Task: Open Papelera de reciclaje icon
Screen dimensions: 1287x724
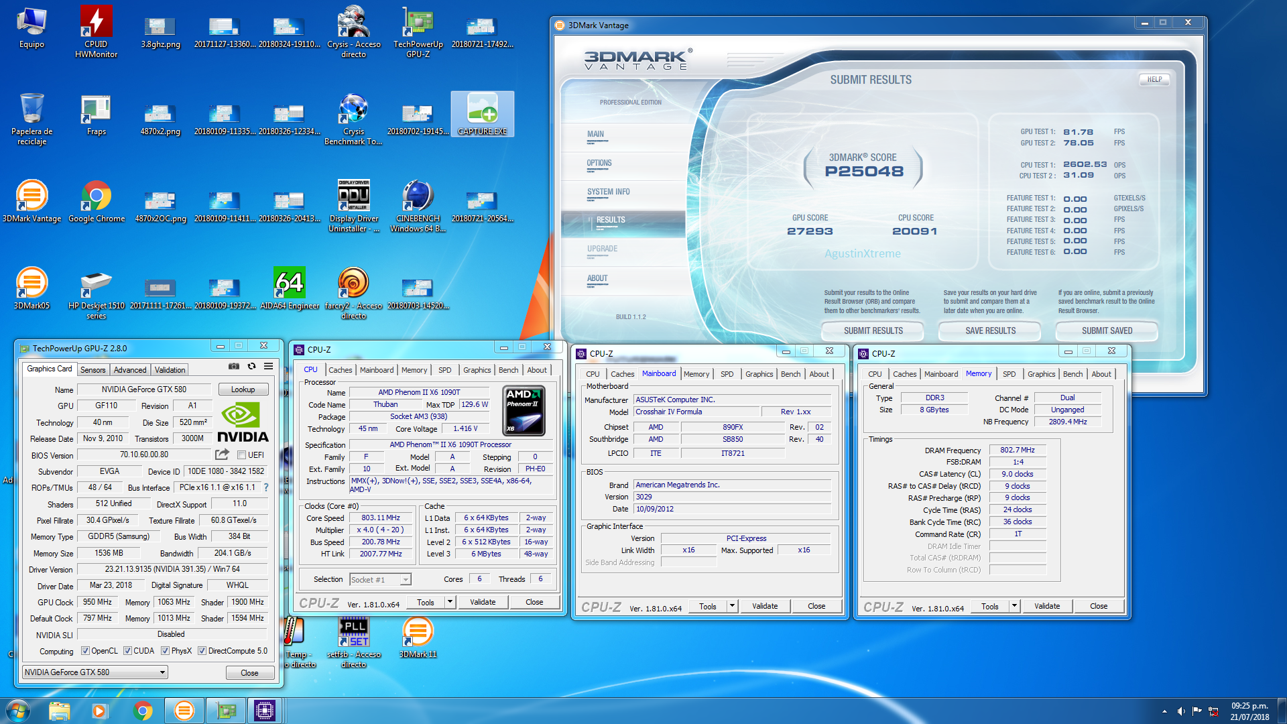Action: point(32,119)
